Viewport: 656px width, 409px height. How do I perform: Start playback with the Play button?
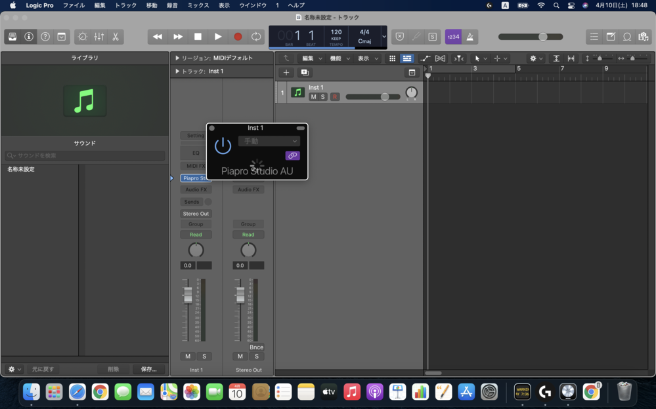pyautogui.click(x=218, y=37)
